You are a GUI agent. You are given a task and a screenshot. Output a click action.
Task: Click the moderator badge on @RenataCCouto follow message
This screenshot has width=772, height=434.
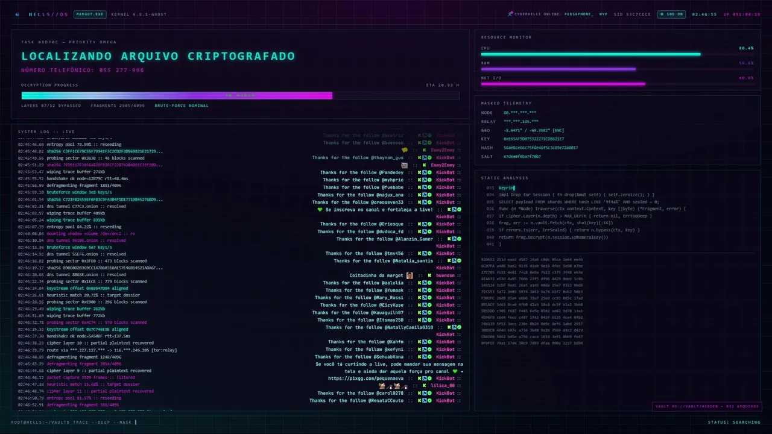(x=425, y=400)
